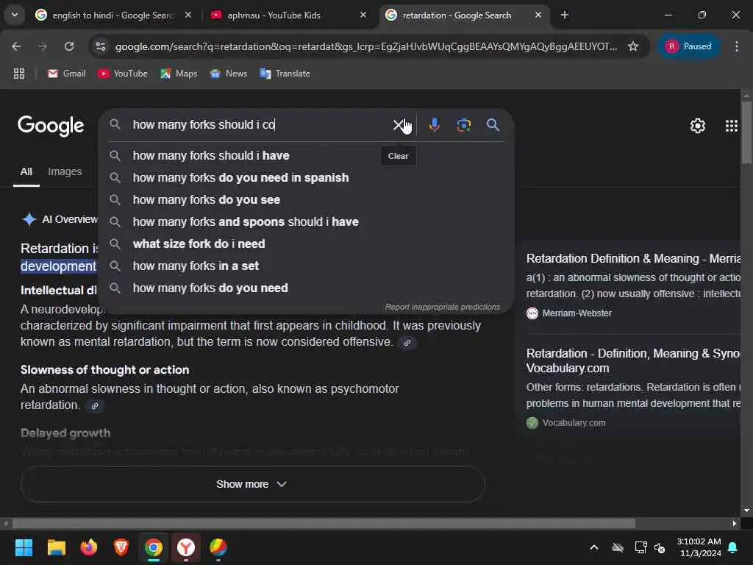Open Google Lens image search
This screenshot has width=753, height=565.
(463, 125)
